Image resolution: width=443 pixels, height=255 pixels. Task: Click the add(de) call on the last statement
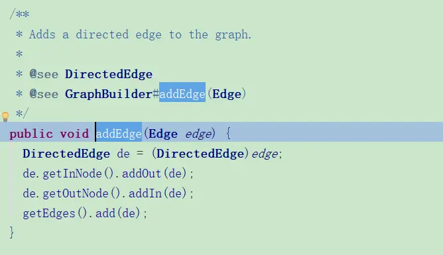tap(118, 213)
